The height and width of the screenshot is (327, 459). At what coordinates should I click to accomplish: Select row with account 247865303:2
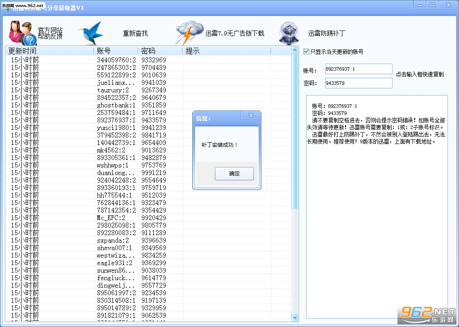coord(148,68)
